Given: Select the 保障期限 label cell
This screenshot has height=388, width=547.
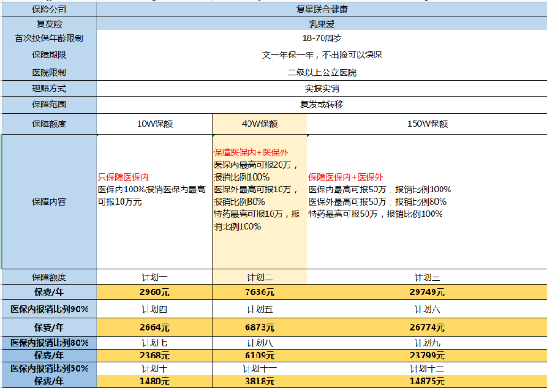Looking at the screenshot, I should click(49, 55).
